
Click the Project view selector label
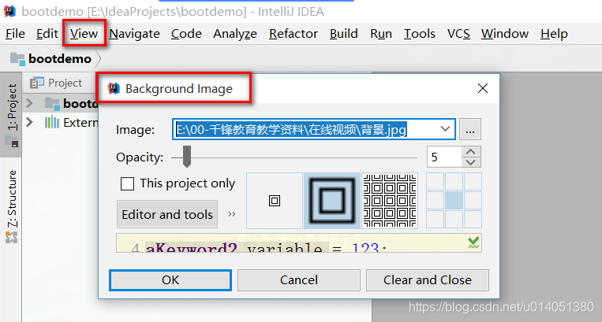tap(65, 83)
